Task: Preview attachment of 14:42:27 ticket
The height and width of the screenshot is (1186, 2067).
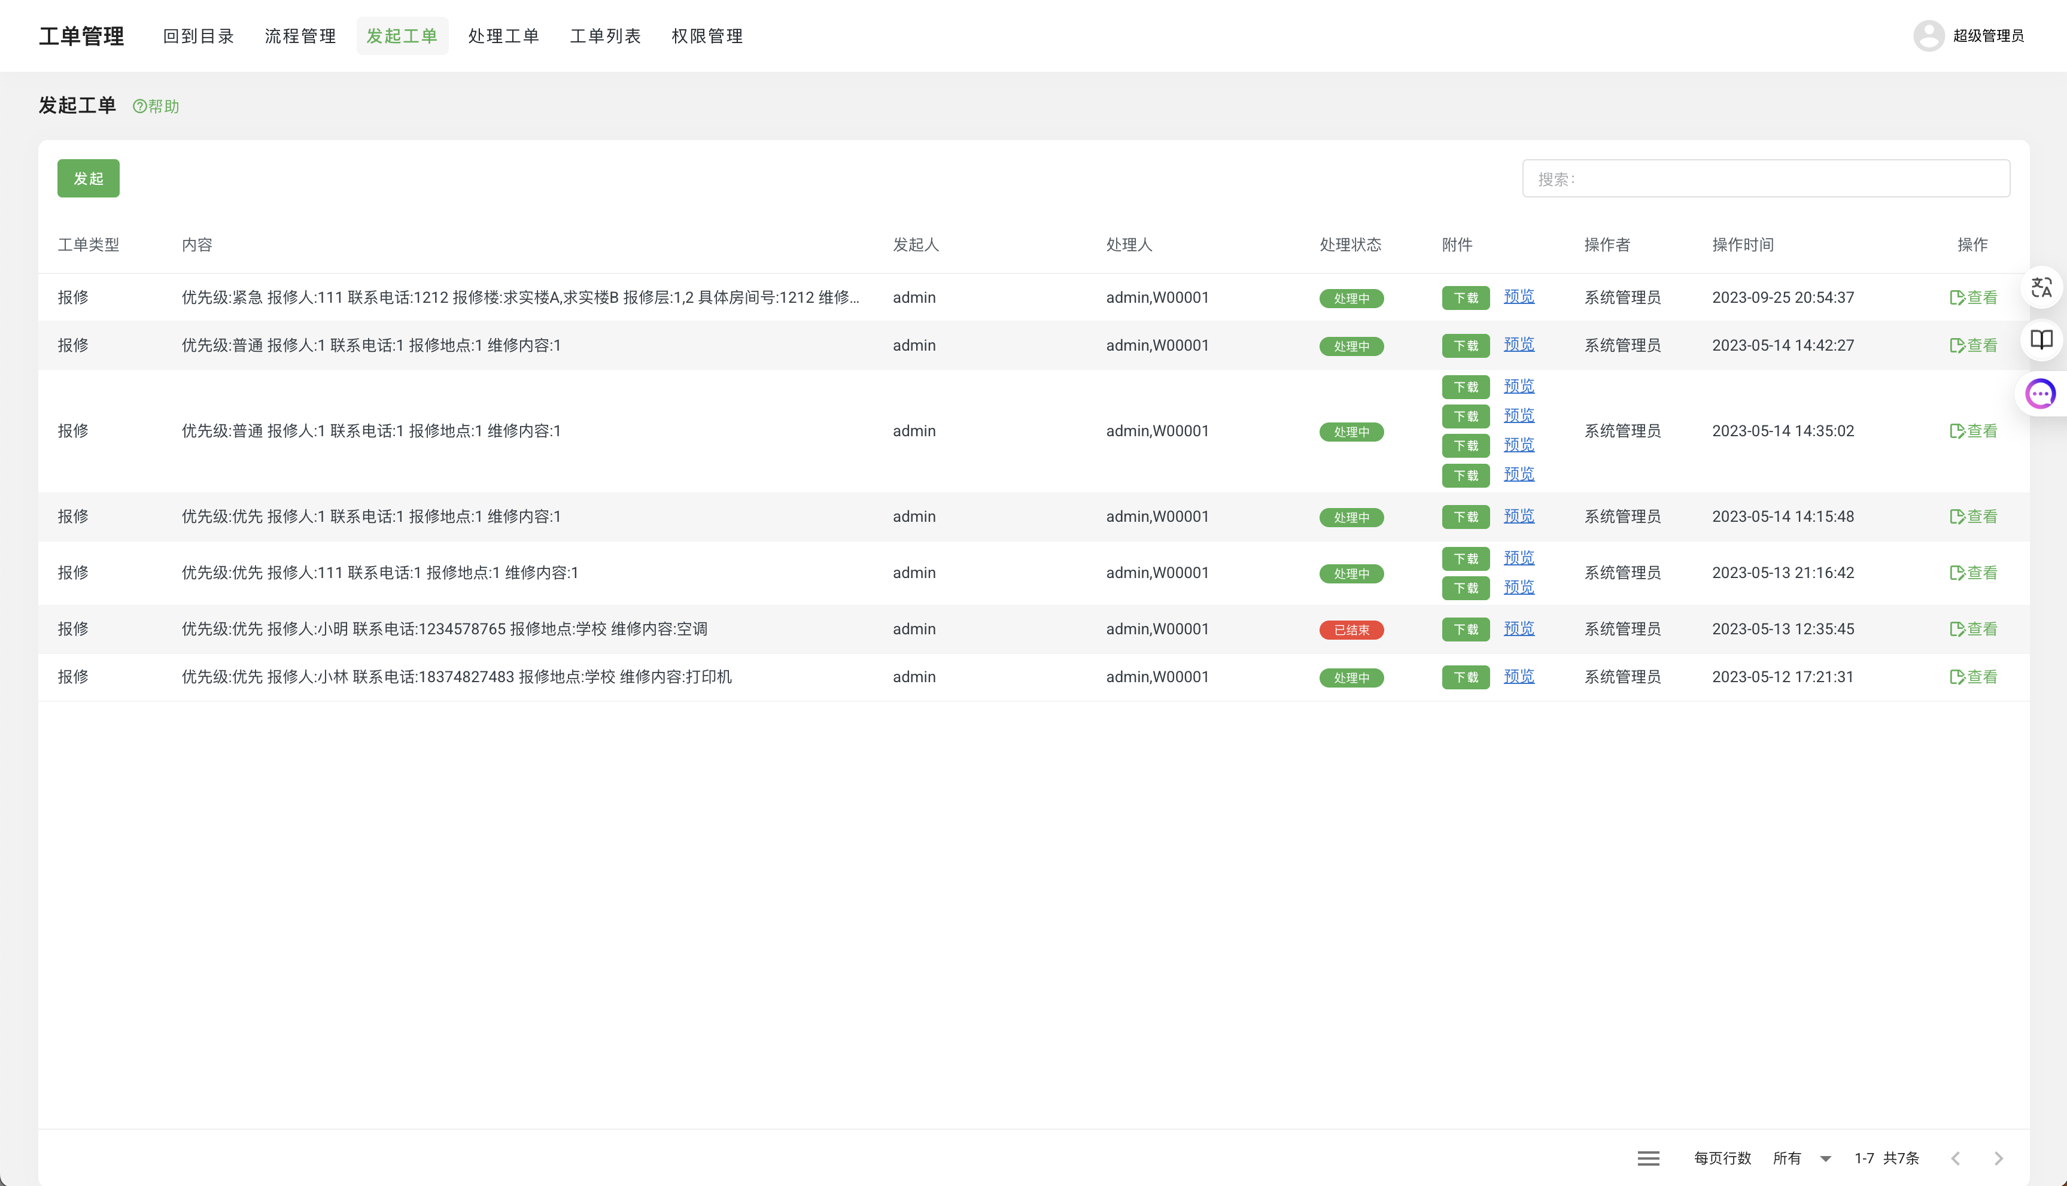Action: pos(1518,345)
